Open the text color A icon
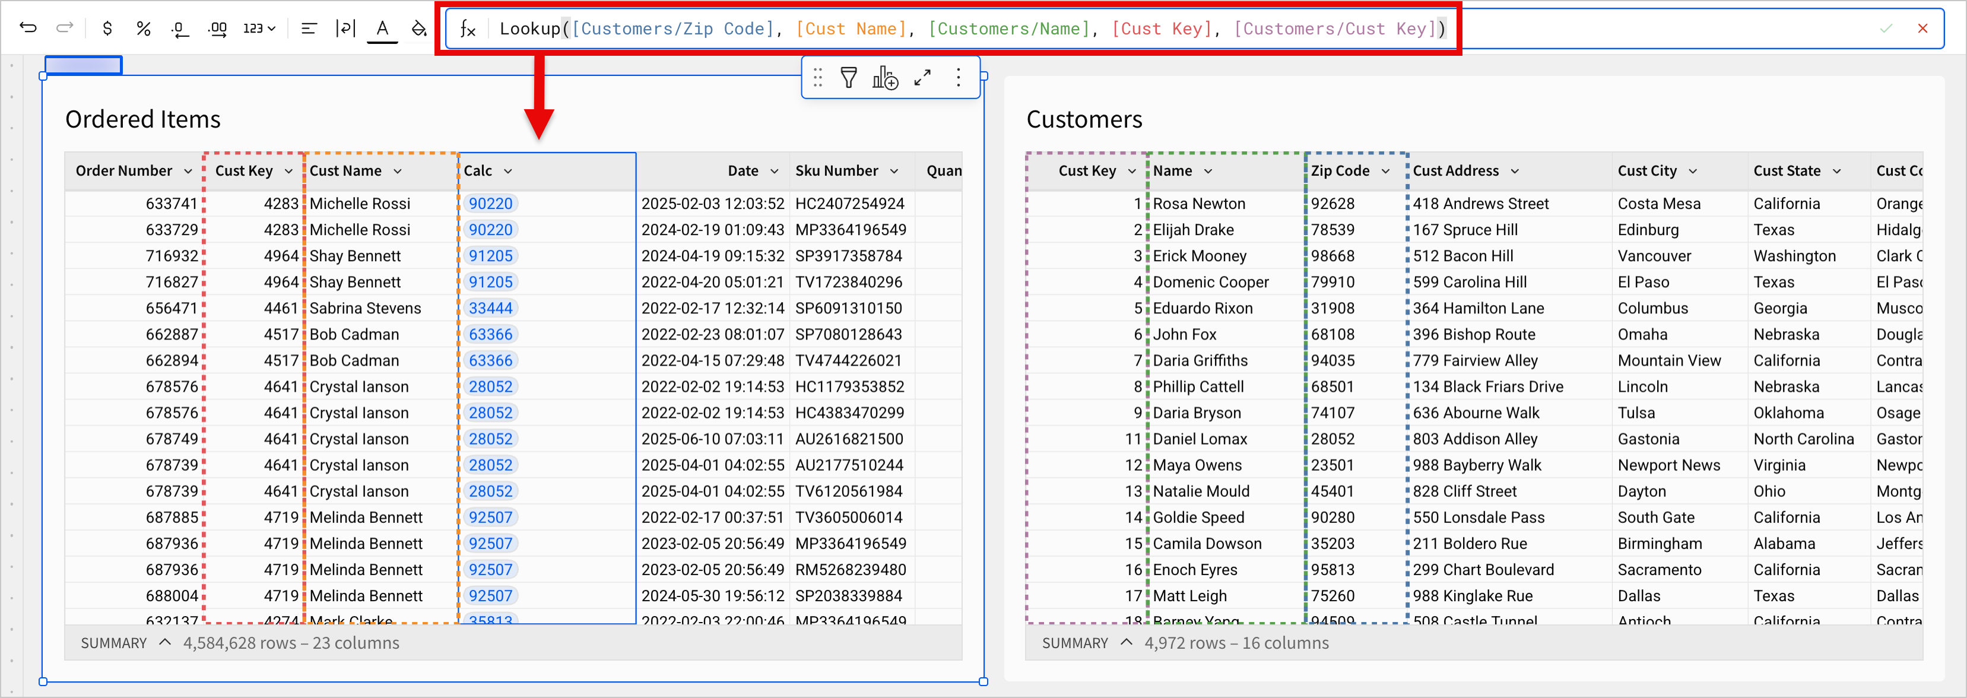Image resolution: width=1967 pixels, height=698 pixels. [382, 29]
